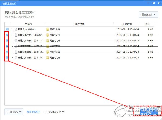Viewport: 162px width, 120px height.
Task: Open the 重新扫描 dropdown button
Action: 148,15
